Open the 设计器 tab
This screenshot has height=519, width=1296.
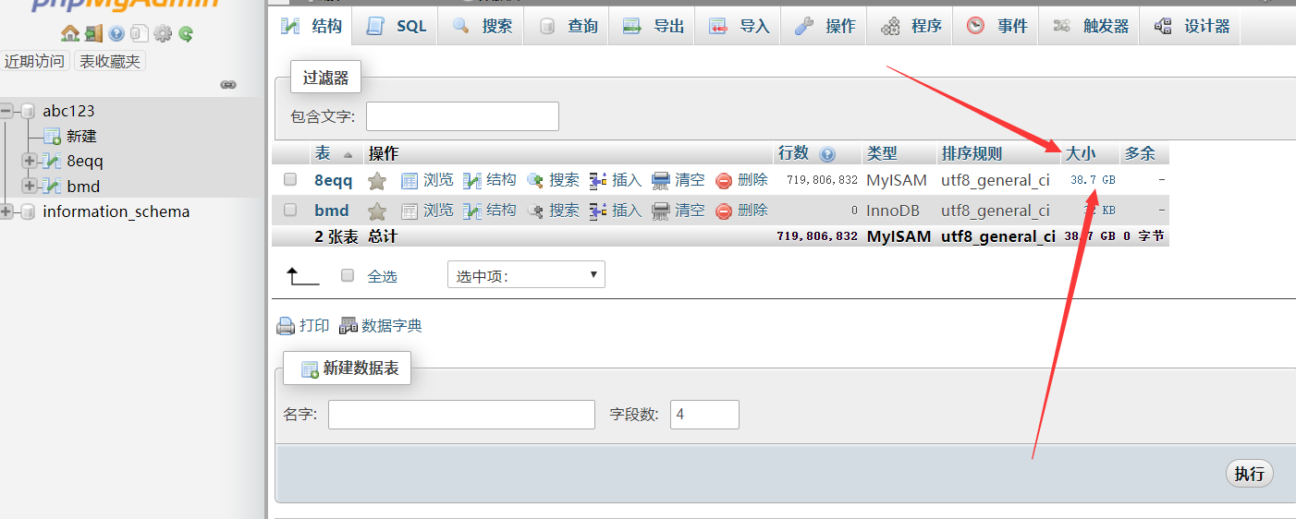click(x=1192, y=26)
